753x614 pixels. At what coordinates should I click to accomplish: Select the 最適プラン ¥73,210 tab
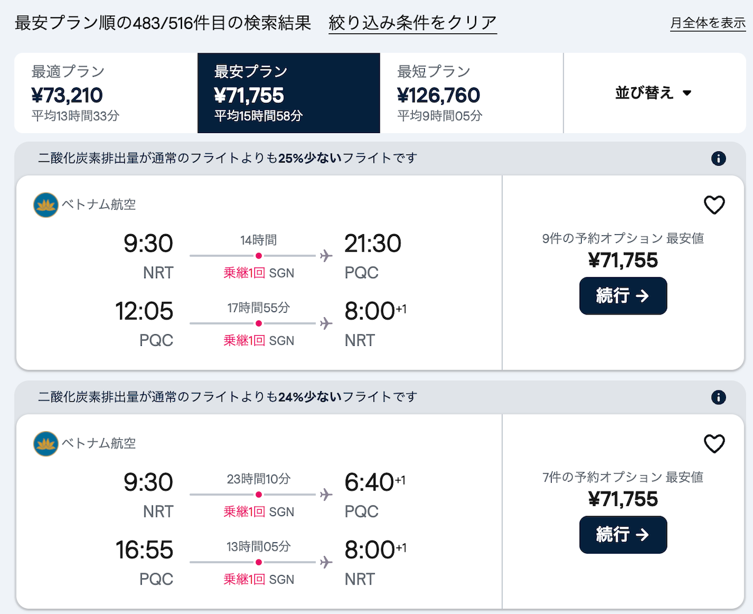click(106, 93)
